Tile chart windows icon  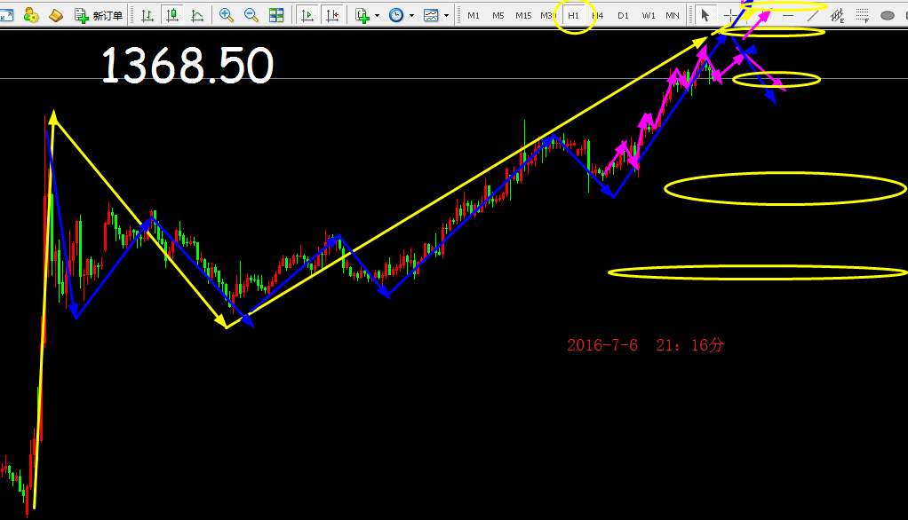coord(276,16)
